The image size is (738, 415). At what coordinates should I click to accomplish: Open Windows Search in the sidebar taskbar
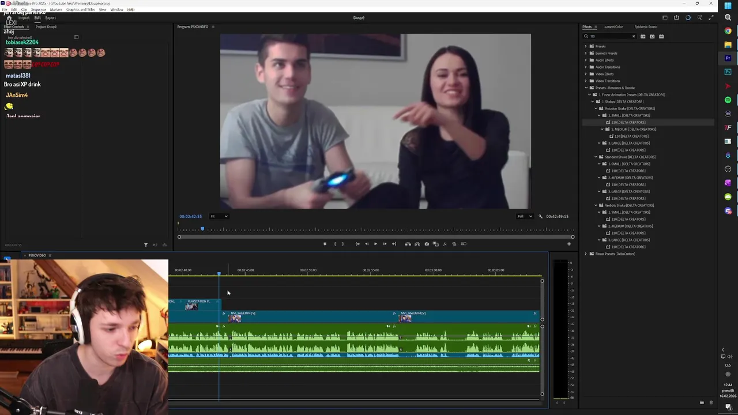click(728, 17)
